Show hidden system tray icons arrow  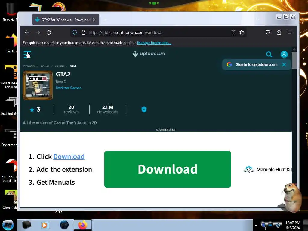[x=256, y=225]
